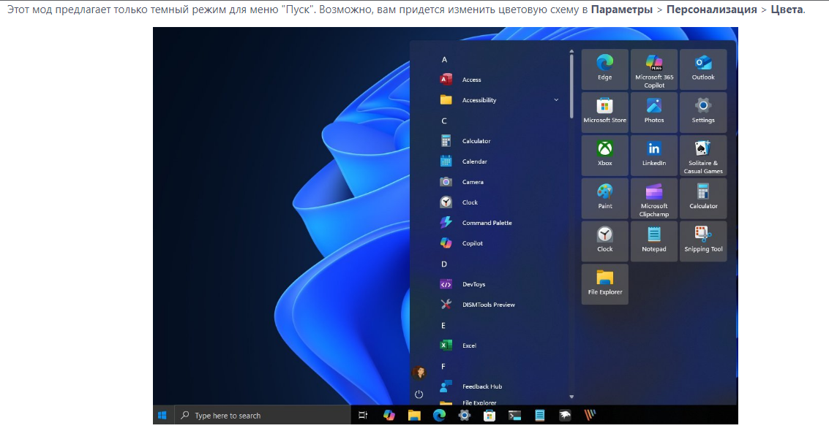This screenshot has width=829, height=431.
Task: Click the Windows Start button
Action: click(162, 416)
